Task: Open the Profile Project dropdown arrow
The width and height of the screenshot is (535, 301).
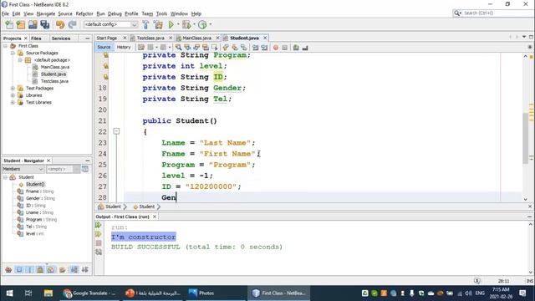Action: pos(210,24)
